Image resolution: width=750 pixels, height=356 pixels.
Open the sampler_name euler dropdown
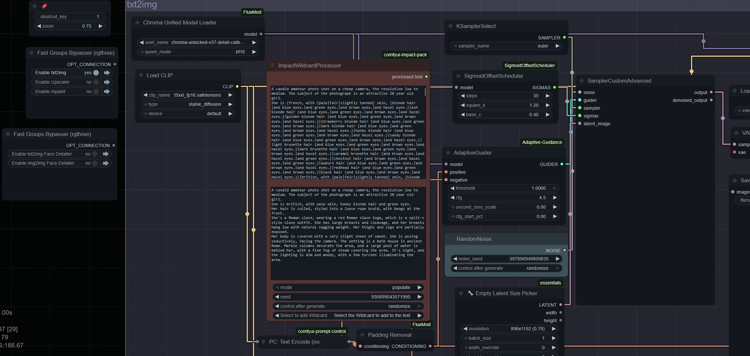tap(506, 46)
